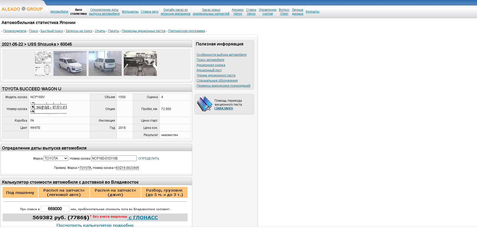Open Определение даты выпуска автомобиля menu
This screenshot has height=228, width=477.
point(104,12)
